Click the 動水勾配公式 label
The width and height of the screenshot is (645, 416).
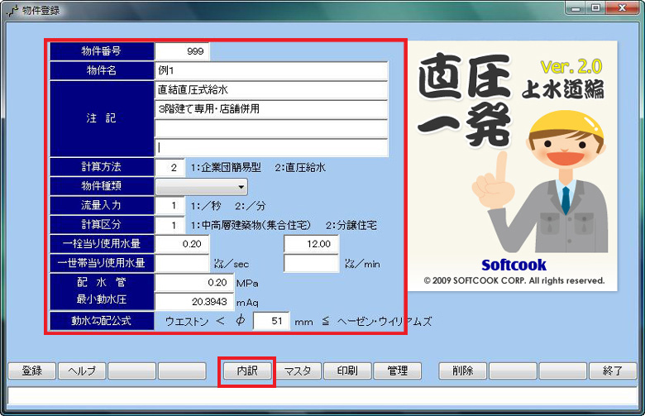tap(102, 321)
